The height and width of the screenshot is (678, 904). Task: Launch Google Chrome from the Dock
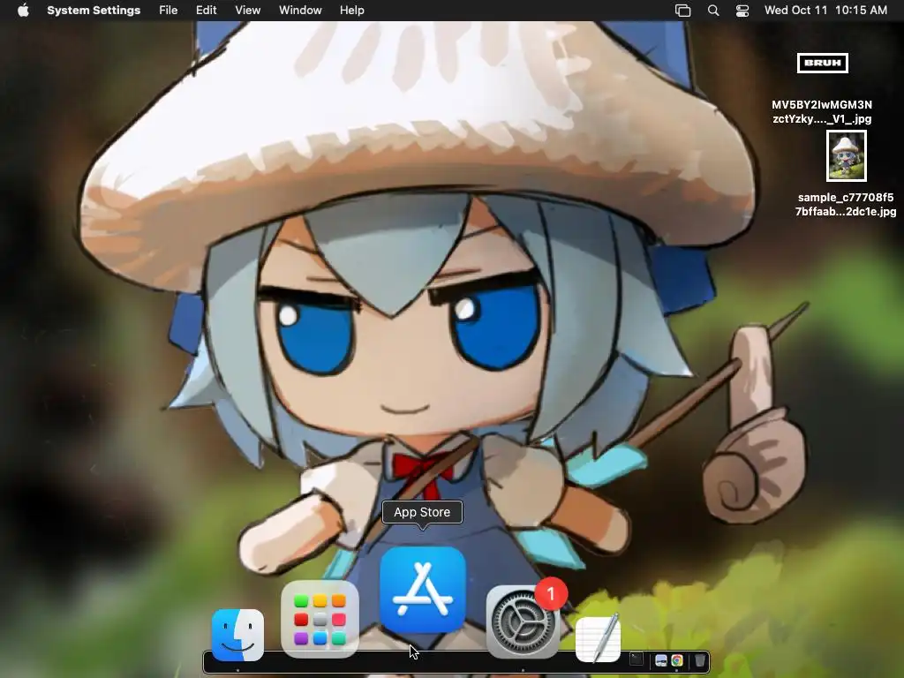coord(677,660)
